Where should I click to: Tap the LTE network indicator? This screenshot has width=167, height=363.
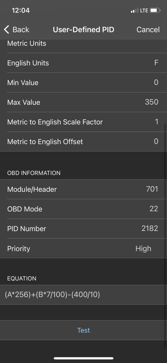click(x=144, y=10)
